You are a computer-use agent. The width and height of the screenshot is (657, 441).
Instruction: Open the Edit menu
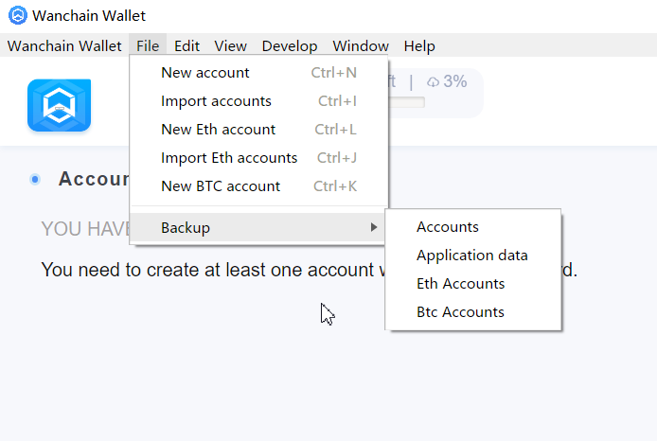pos(186,45)
